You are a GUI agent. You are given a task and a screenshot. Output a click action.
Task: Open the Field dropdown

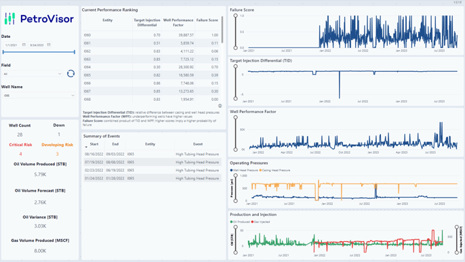(x=33, y=74)
